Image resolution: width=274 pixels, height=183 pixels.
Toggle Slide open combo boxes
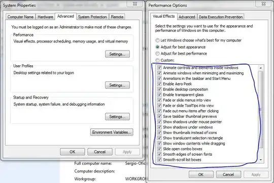point(159,149)
